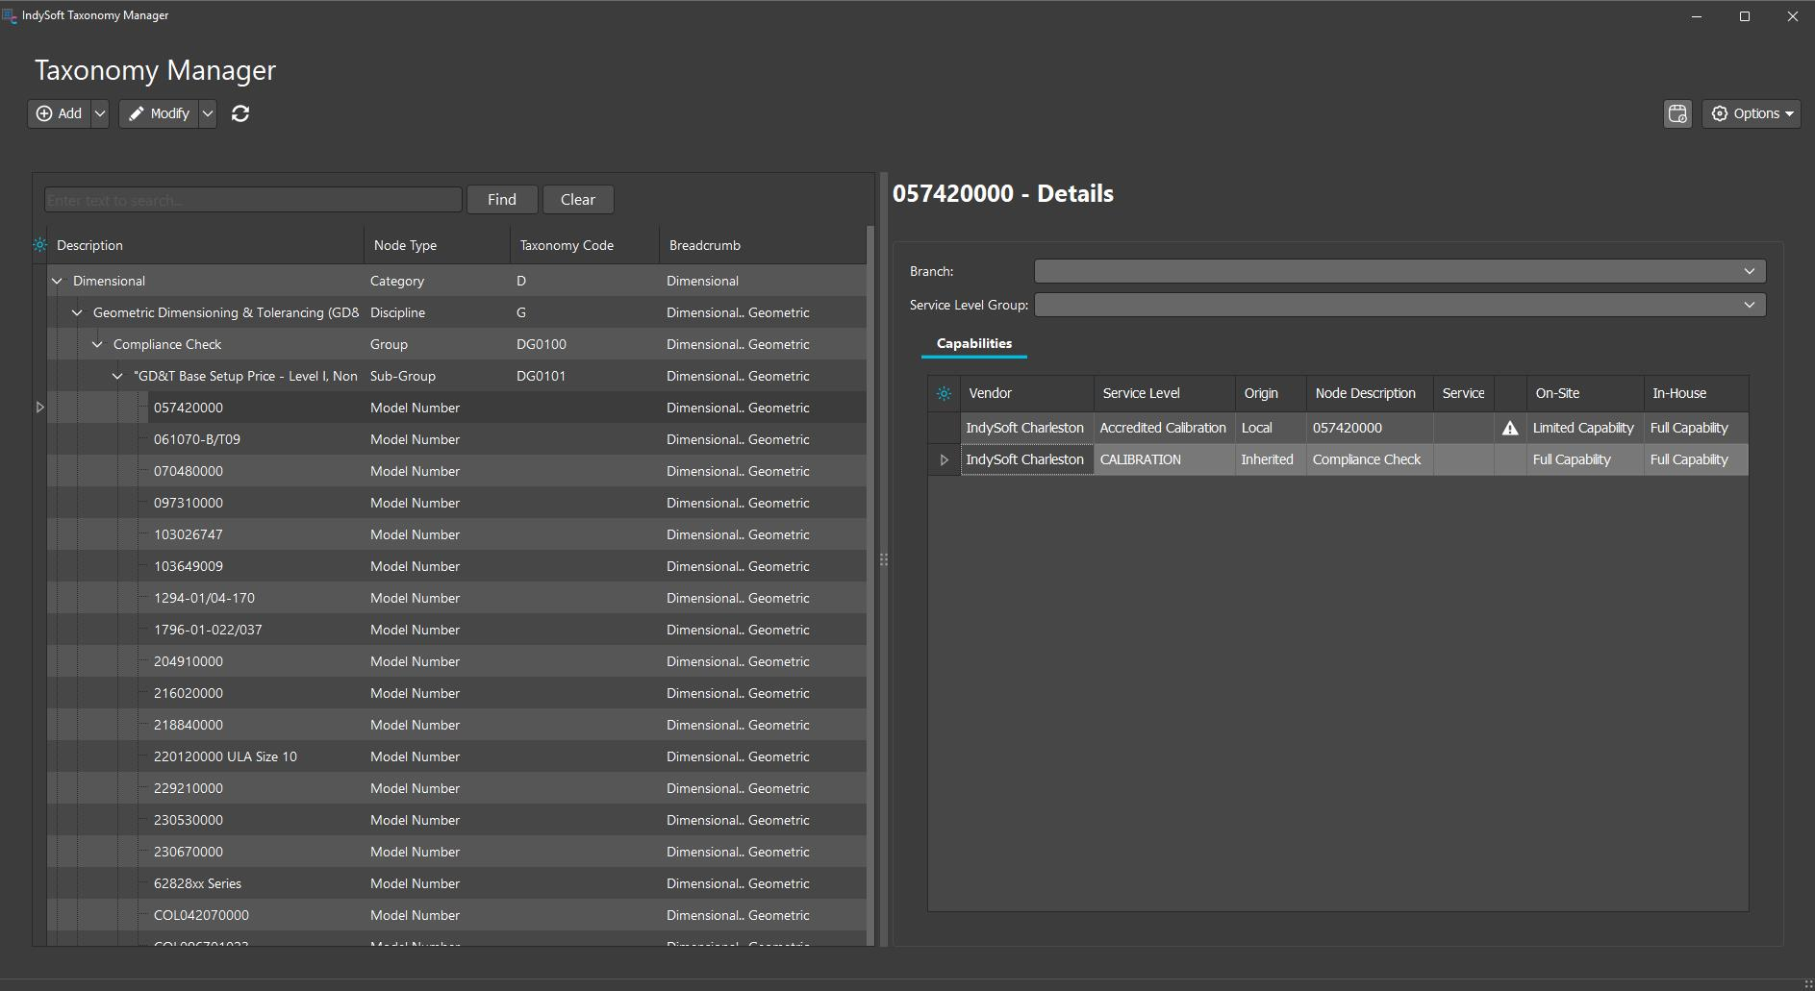
Task: Click the row indicator arrow beside CALIBRATION row
Action: (x=944, y=460)
